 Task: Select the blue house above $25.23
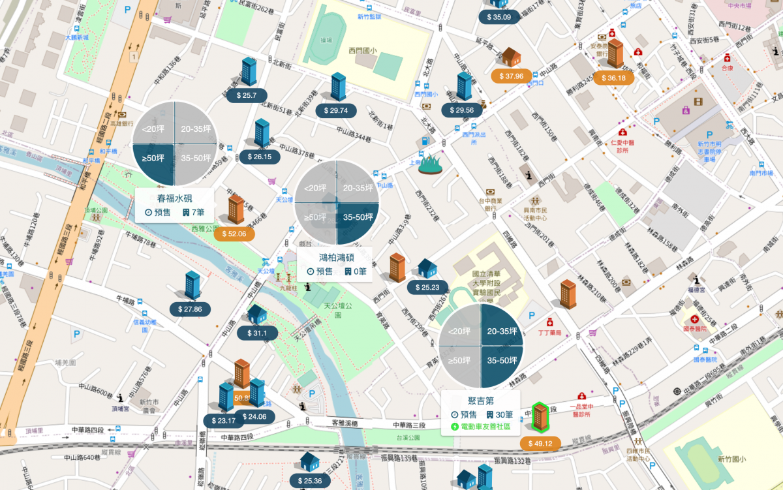pyautogui.click(x=427, y=268)
